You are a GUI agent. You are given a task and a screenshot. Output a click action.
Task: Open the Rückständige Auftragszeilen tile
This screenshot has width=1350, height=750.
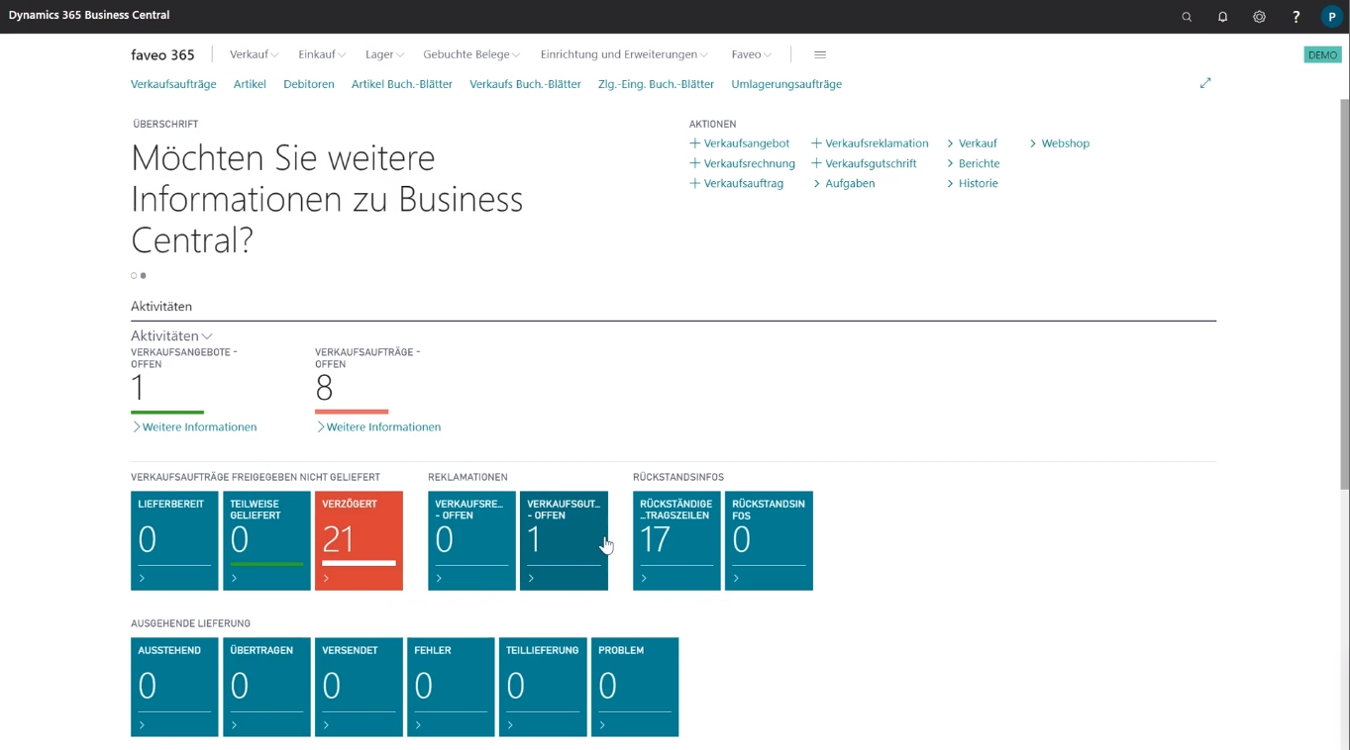tap(676, 541)
